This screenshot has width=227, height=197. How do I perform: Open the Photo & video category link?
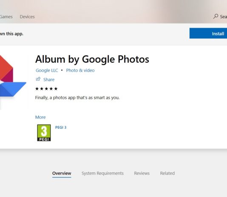click(80, 70)
